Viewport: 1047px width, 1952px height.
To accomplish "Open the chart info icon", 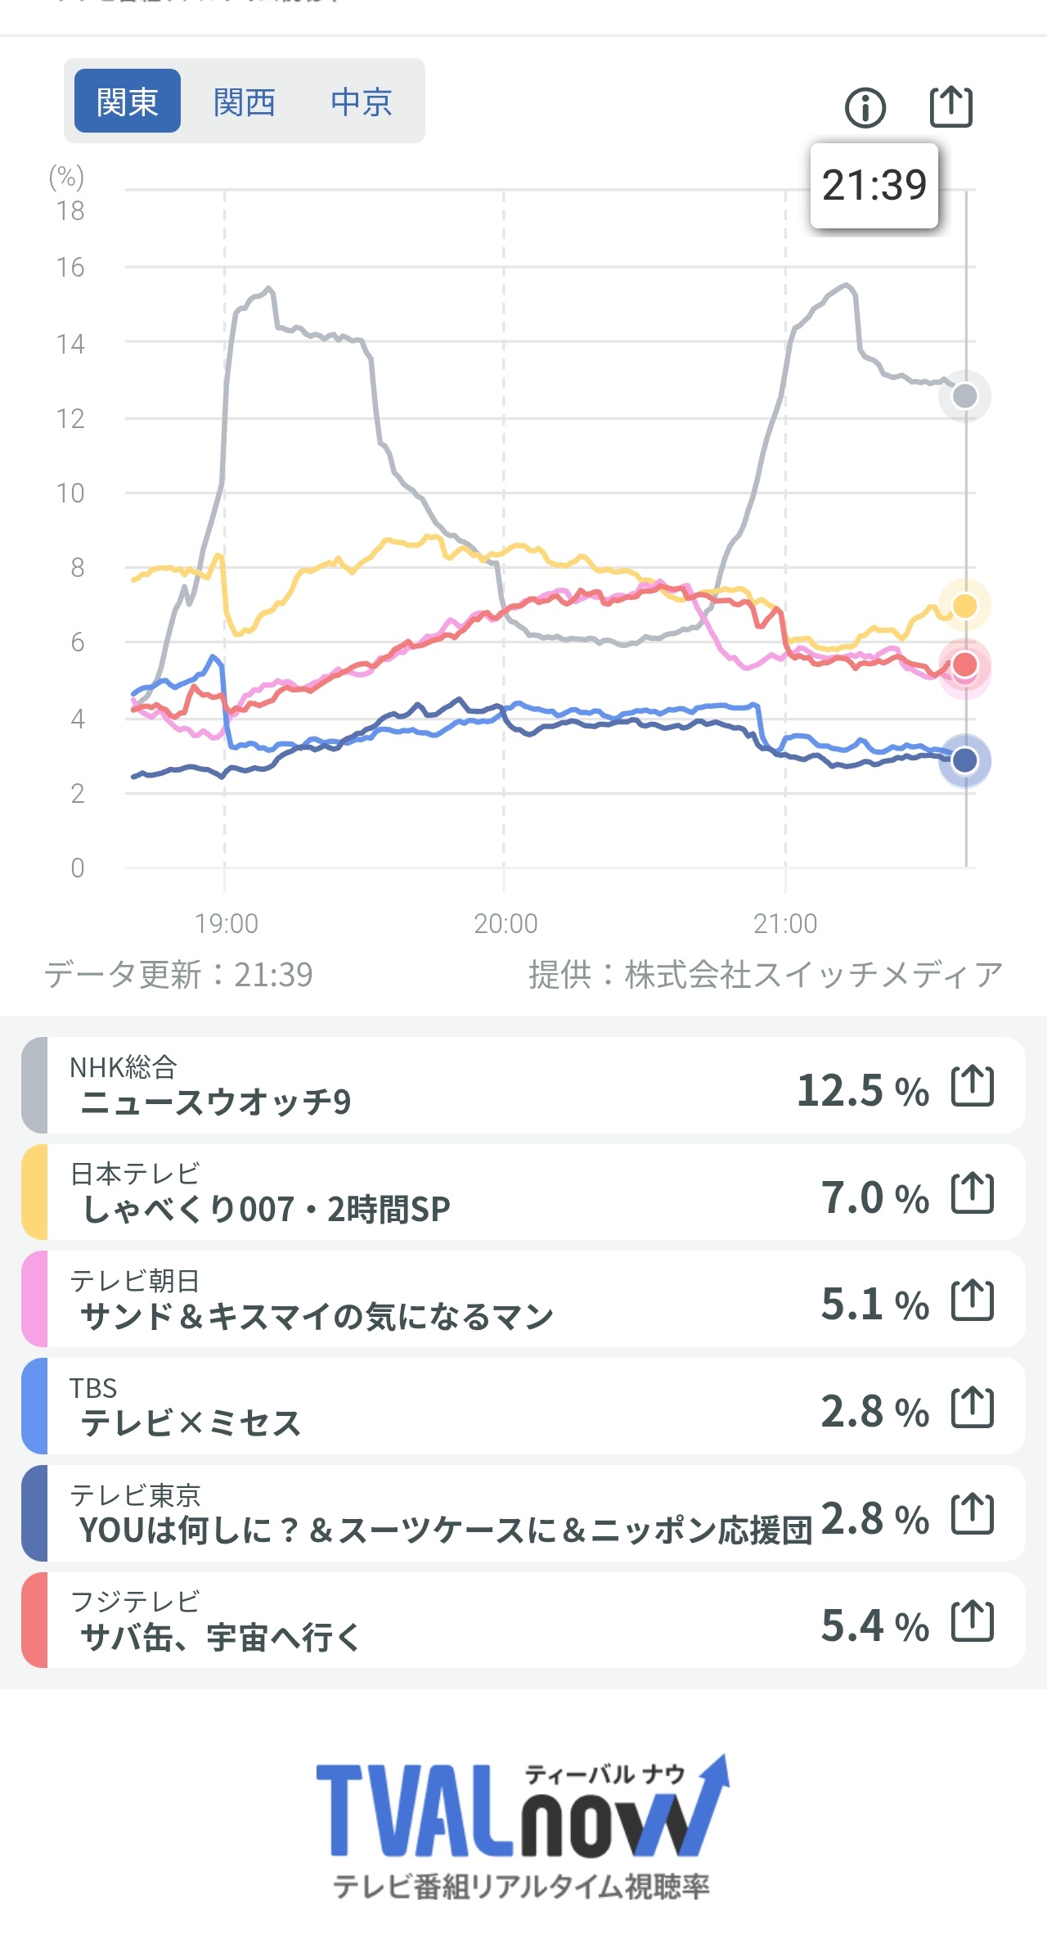I will click(865, 108).
